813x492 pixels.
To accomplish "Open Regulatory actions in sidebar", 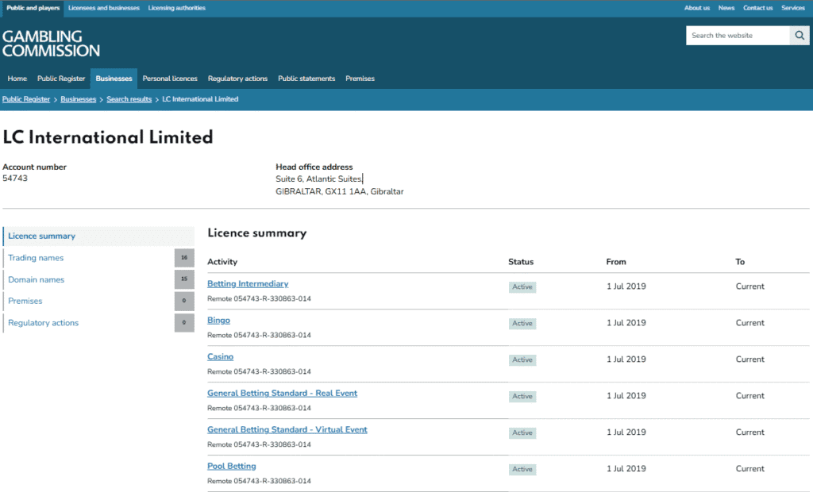I will click(44, 322).
